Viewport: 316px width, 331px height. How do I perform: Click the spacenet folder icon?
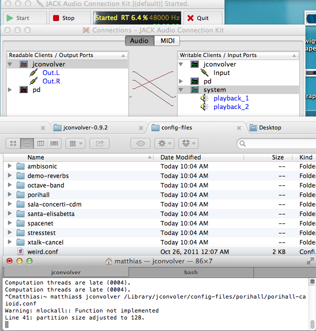(x=20, y=223)
